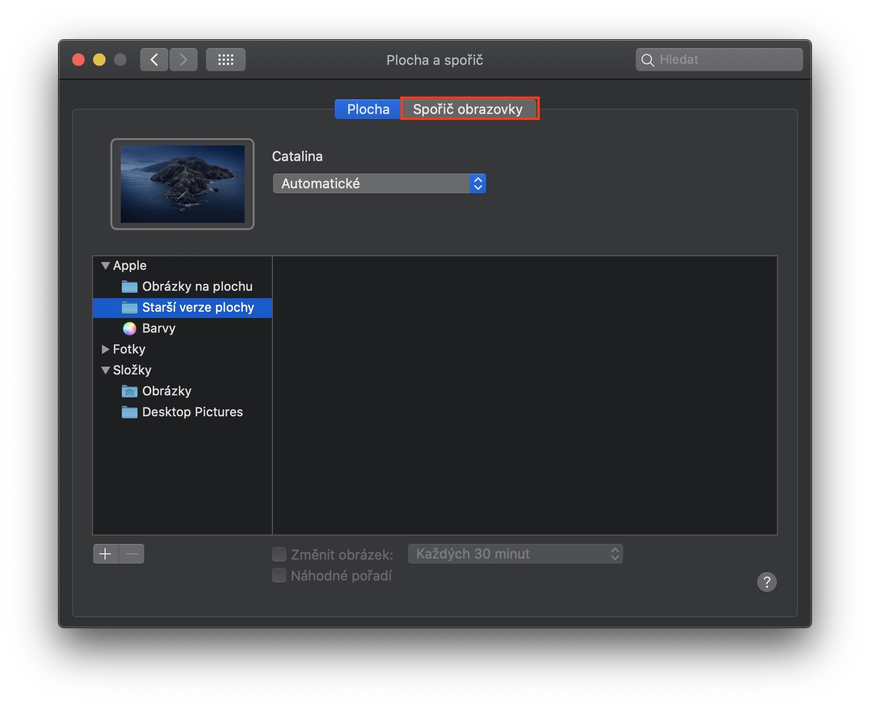
Task: Go forward with the right chevron button
Action: [x=184, y=60]
